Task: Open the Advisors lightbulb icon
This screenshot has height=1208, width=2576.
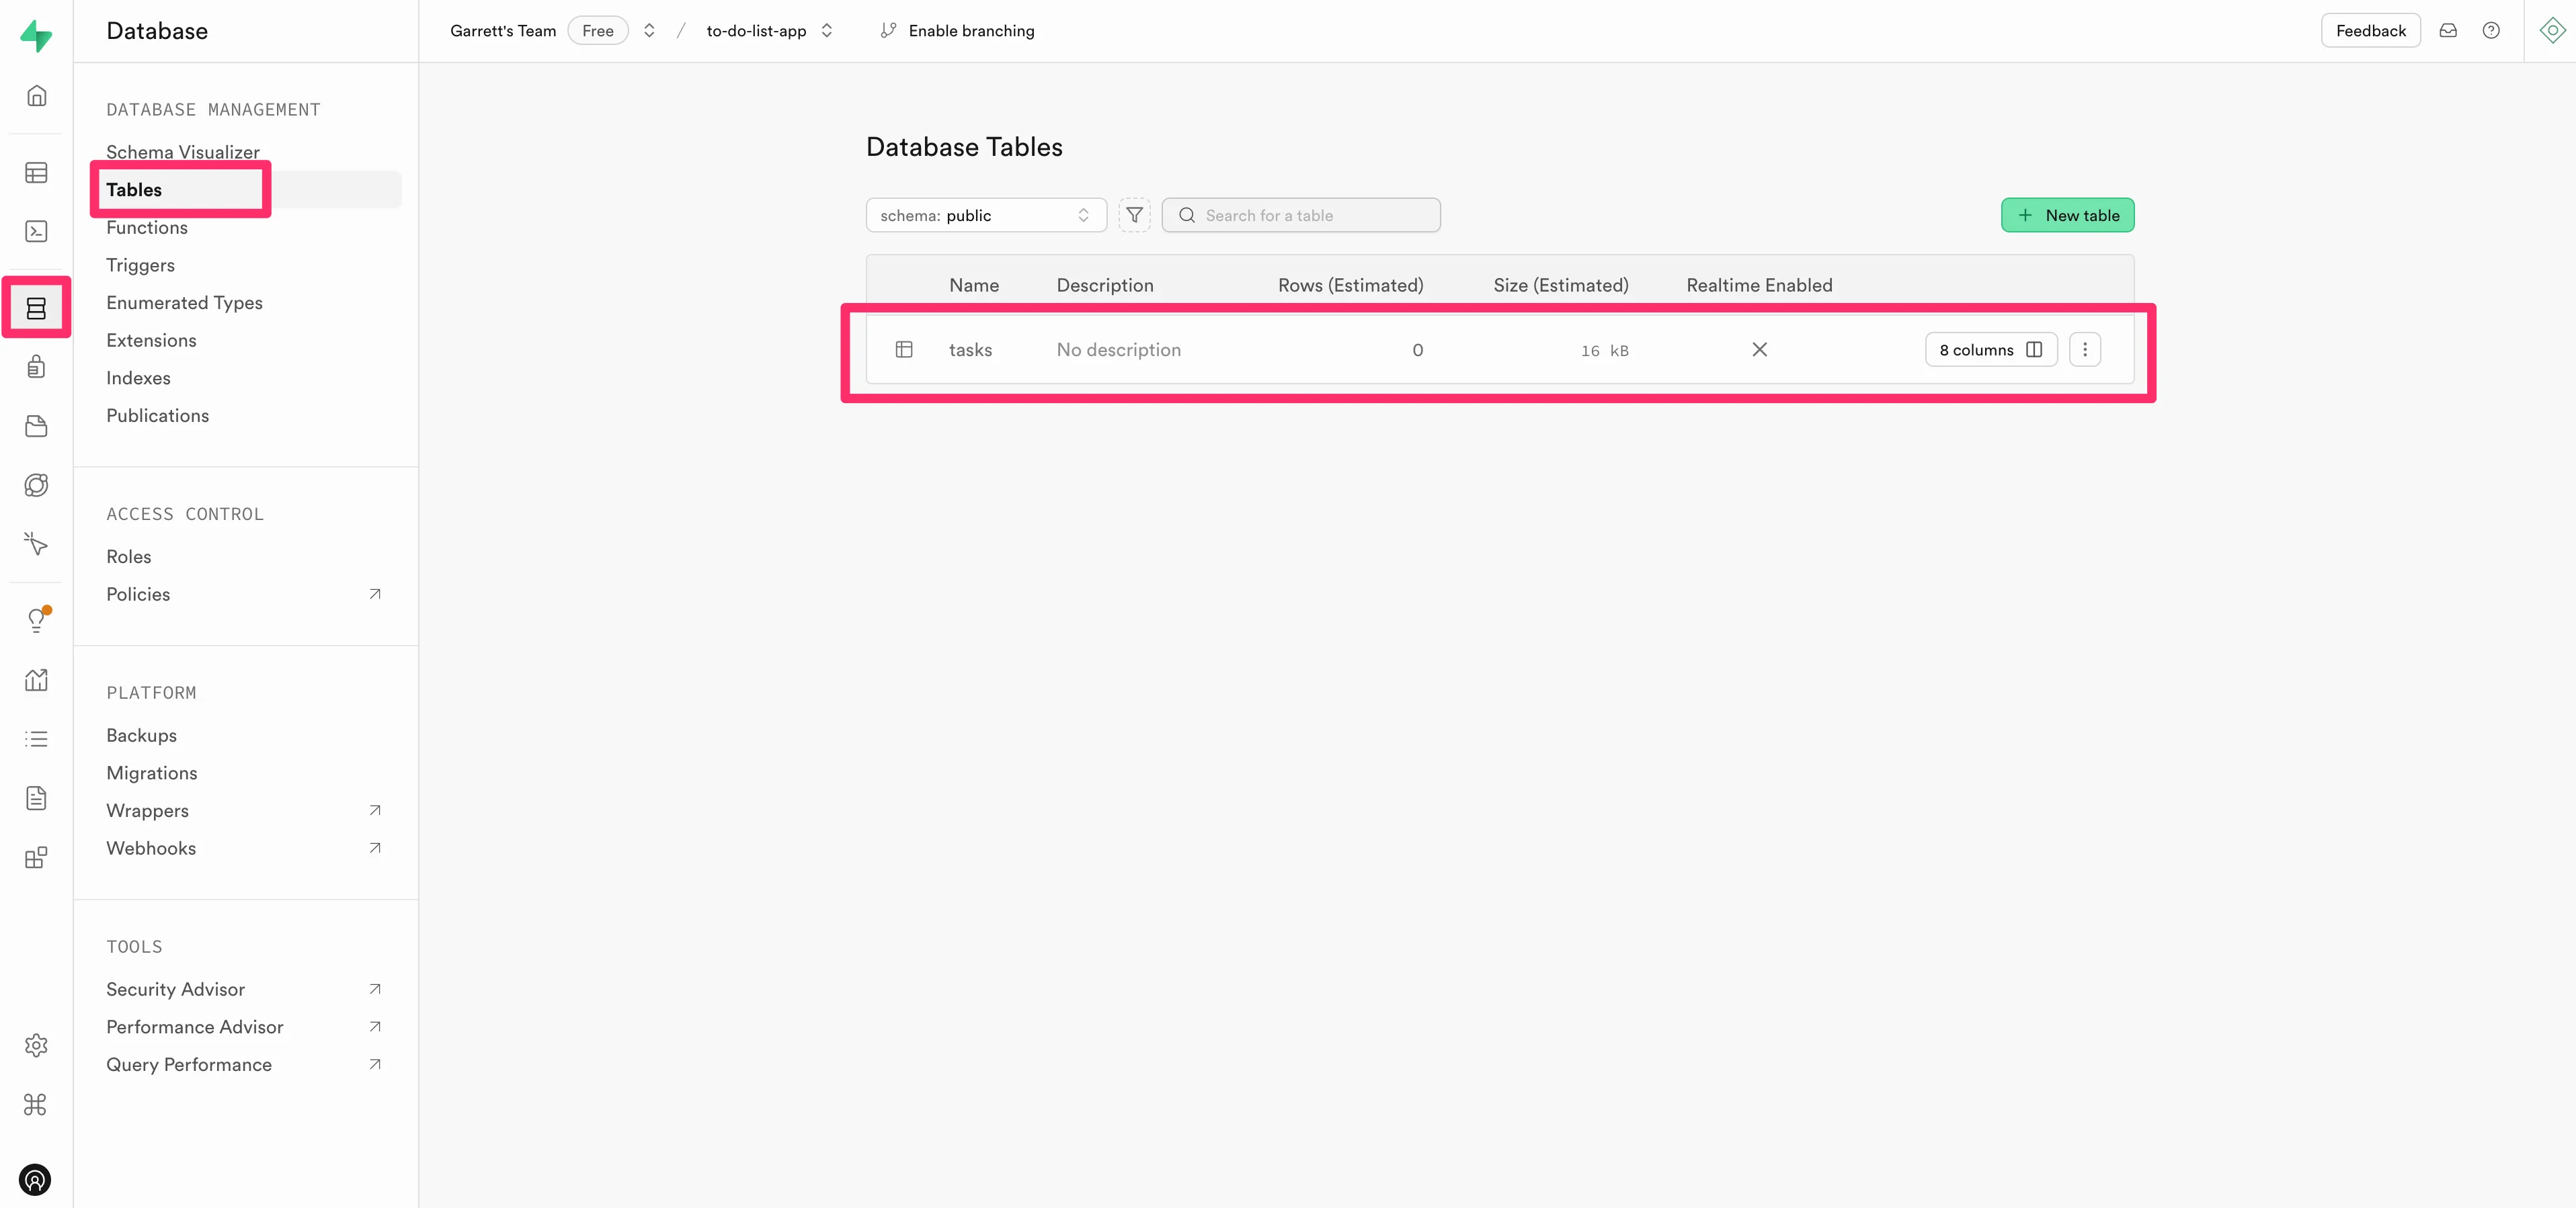Action: (36, 621)
